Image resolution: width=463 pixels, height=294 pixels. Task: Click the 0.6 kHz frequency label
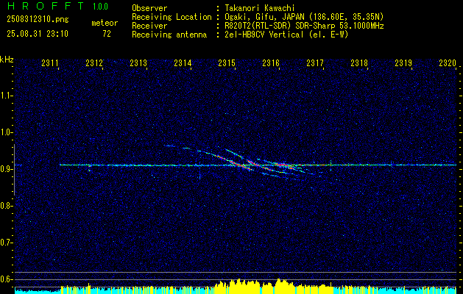click(6, 279)
